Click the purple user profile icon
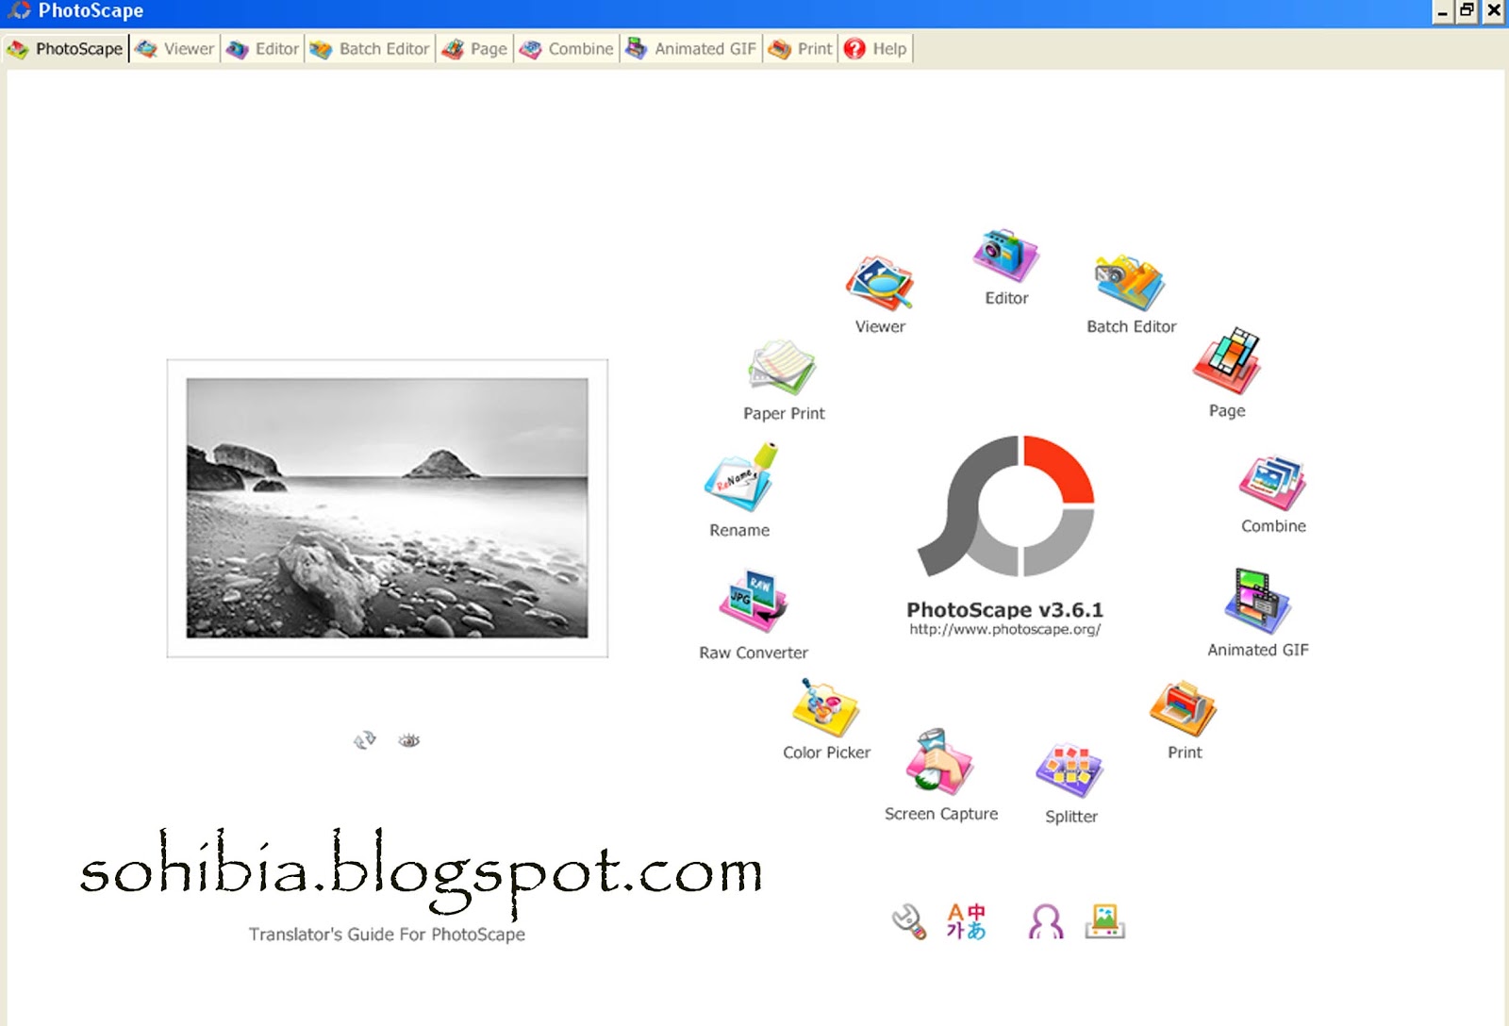The image size is (1509, 1026). [1046, 921]
